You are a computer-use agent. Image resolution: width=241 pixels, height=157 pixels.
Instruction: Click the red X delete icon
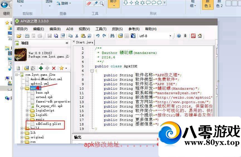pos(54,68)
